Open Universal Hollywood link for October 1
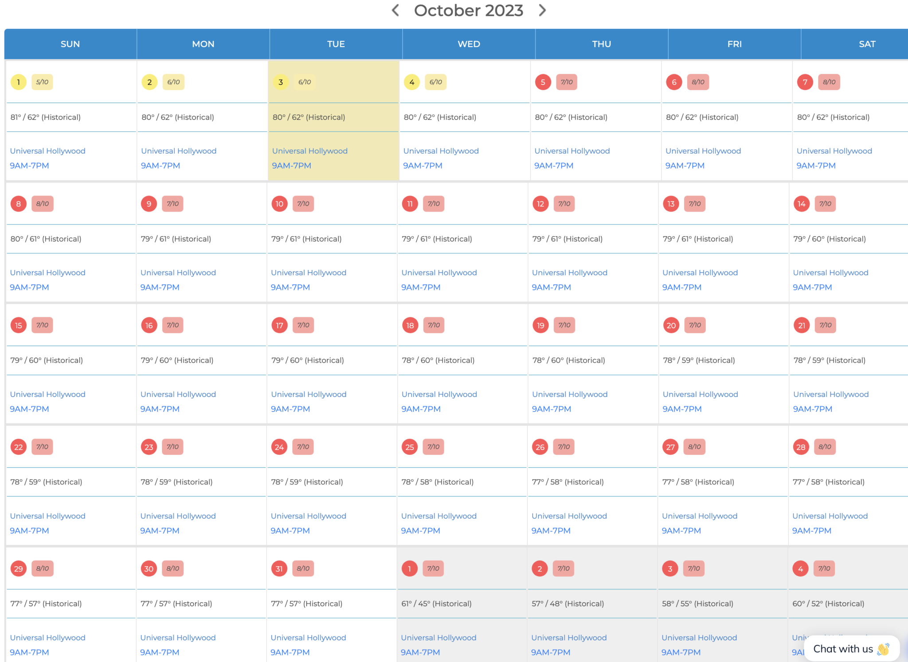The image size is (908, 662). (47, 151)
